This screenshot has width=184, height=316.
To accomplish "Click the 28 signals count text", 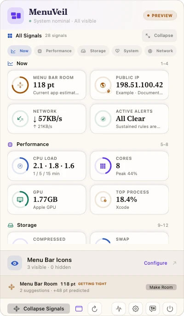I will pyautogui.click(x=56, y=36).
